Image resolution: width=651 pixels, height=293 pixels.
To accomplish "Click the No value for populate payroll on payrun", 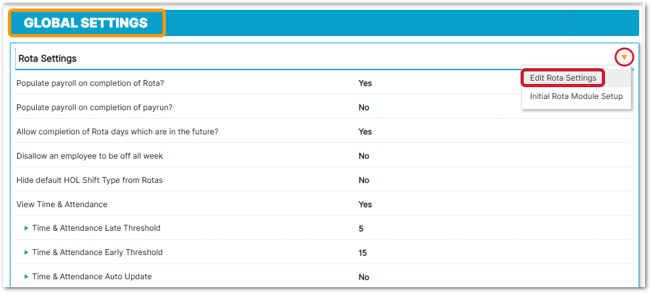I will [x=364, y=107].
